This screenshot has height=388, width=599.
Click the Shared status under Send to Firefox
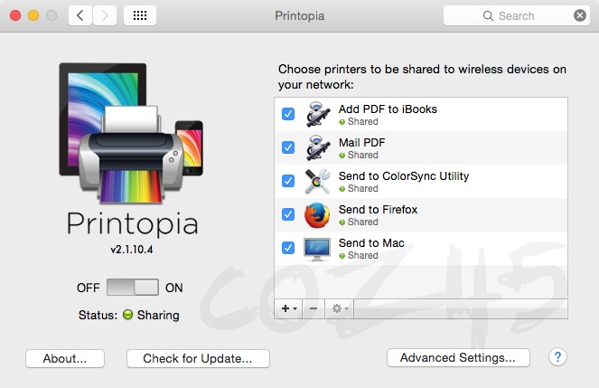tap(359, 222)
